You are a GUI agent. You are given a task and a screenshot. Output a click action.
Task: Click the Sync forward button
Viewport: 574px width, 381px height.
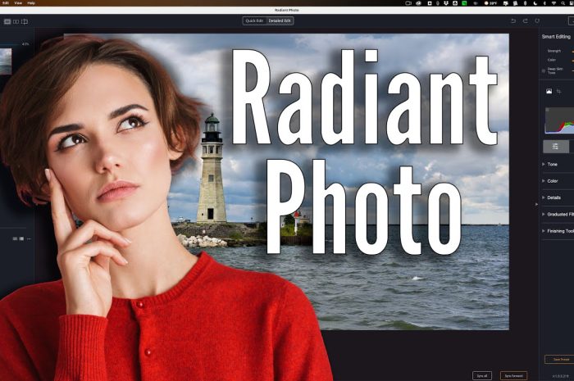pos(513,375)
